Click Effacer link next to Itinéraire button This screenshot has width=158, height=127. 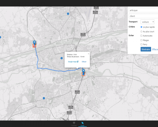click(x=155, y=49)
